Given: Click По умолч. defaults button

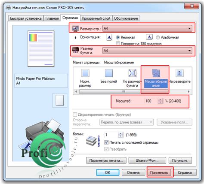Looking at the screenshot, I should click(x=180, y=160).
